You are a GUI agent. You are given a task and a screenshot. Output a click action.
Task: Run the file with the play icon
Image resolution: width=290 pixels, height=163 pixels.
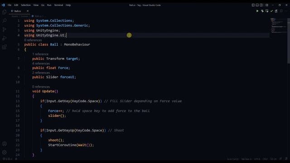tap(257, 11)
